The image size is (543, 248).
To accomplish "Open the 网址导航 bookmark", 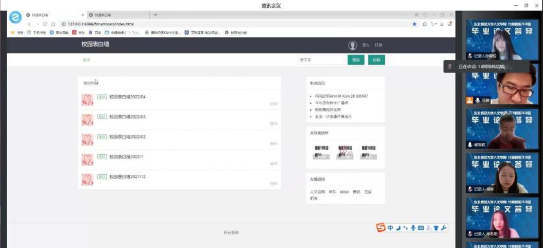I will click(x=59, y=32).
